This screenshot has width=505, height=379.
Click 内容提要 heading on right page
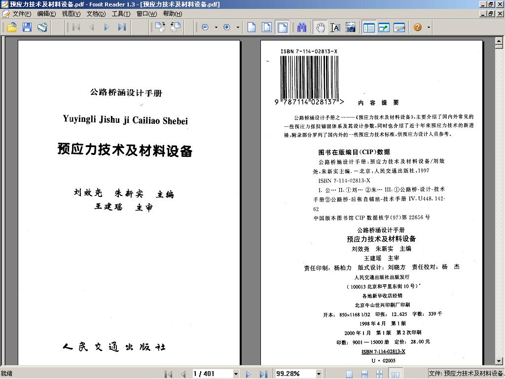click(x=379, y=103)
